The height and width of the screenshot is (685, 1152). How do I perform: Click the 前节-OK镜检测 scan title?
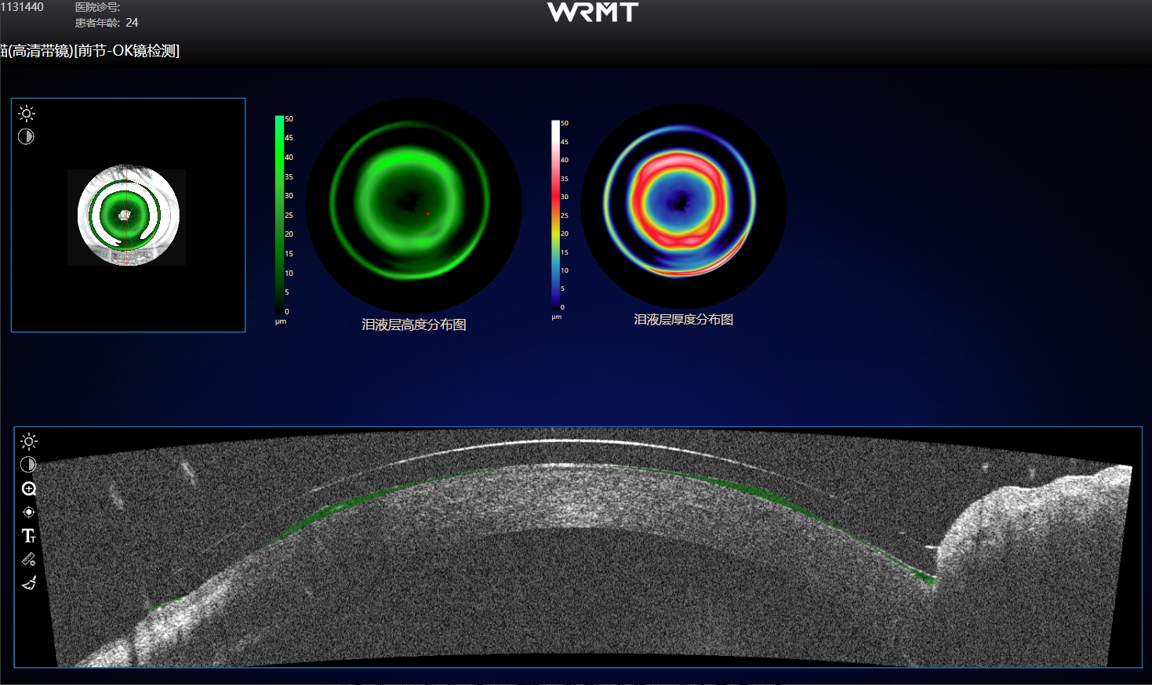[x=127, y=51]
